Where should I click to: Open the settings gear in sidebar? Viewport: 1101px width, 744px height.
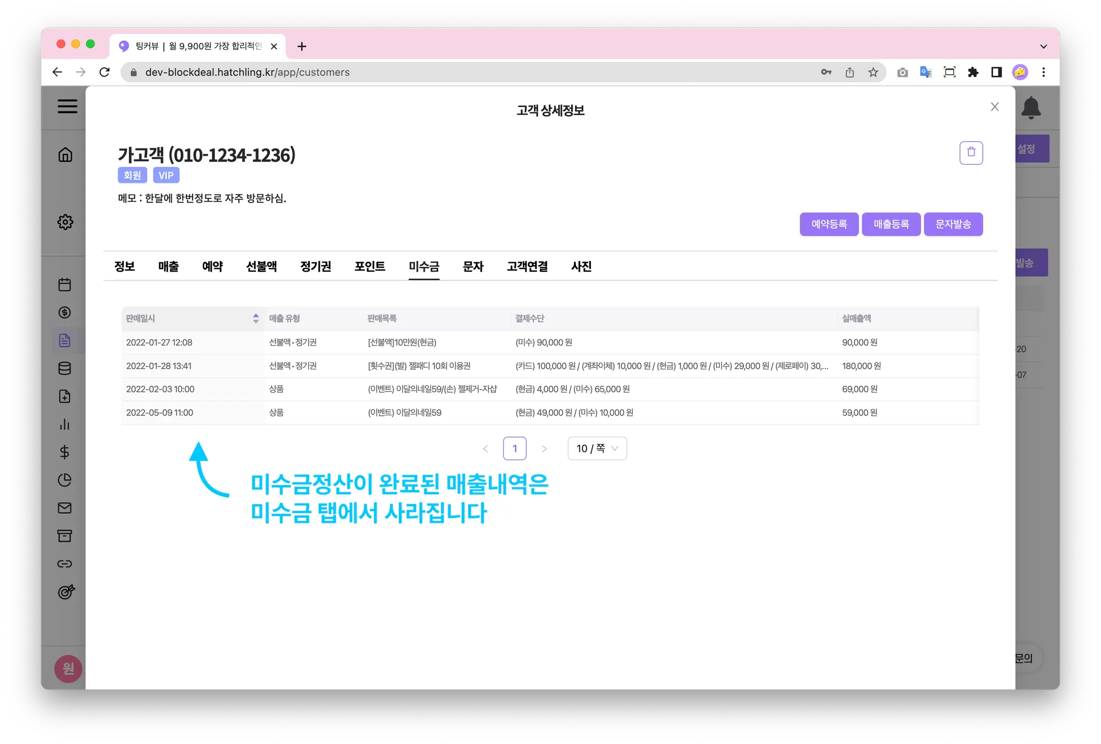point(65,222)
